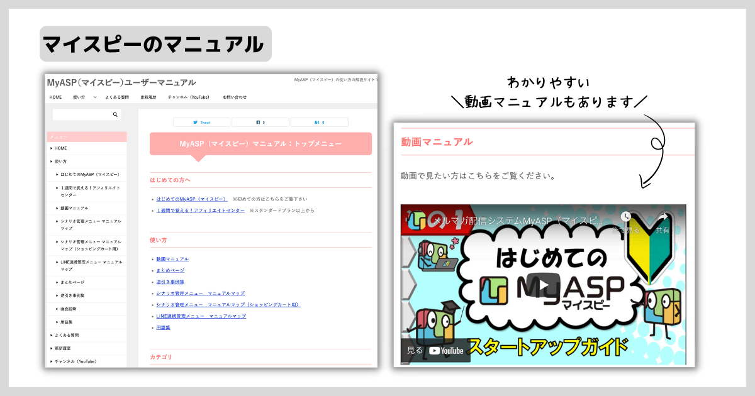
Task: Share page via Twitter Tweet button
Action: pyautogui.click(x=202, y=123)
